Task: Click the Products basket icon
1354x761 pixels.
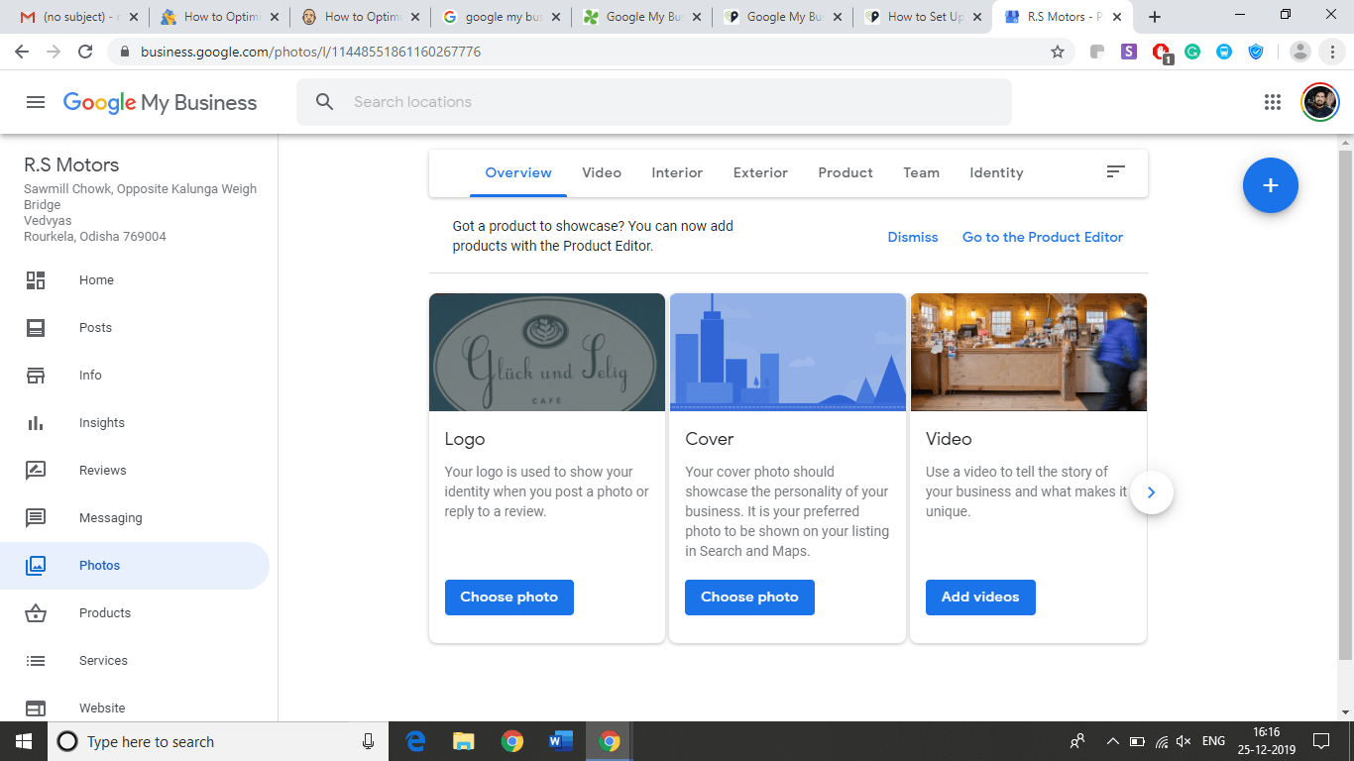Action: (x=36, y=613)
